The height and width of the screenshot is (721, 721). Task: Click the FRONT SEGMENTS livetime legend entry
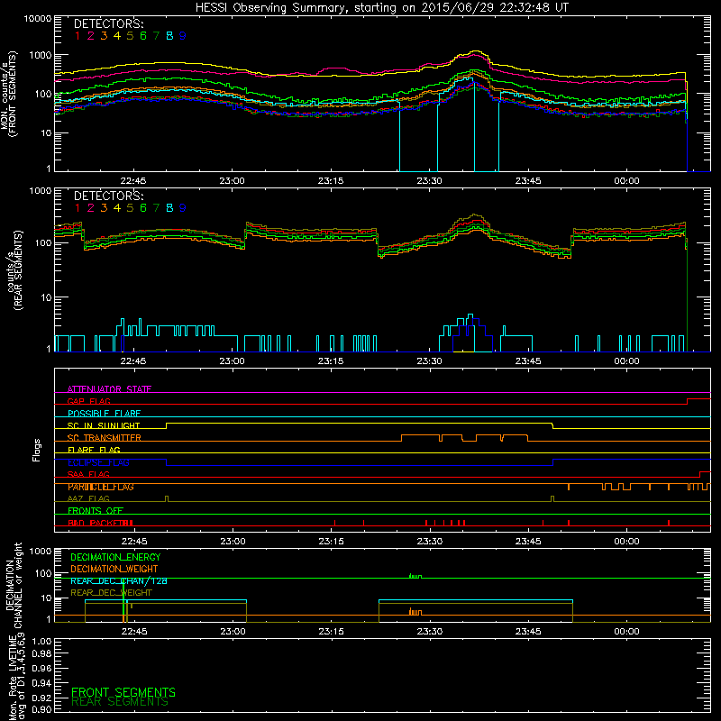pyautogui.click(x=123, y=692)
